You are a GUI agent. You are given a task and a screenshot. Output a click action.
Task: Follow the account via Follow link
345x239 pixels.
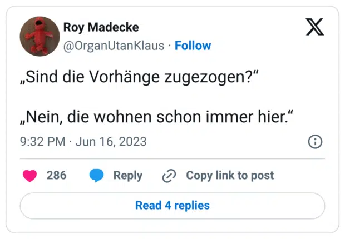click(193, 46)
